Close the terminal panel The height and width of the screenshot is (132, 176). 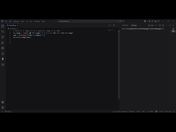pyautogui.click(x=174, y=25)
